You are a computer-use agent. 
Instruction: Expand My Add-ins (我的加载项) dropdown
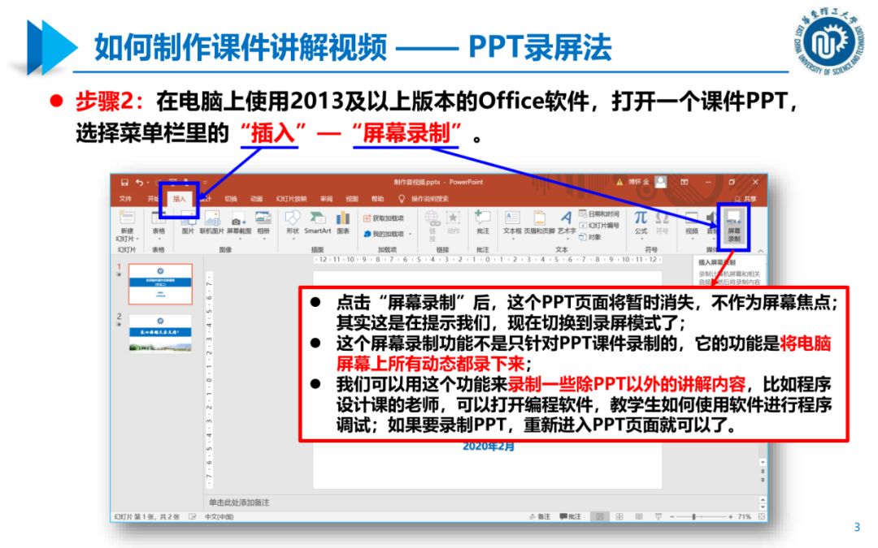(x=411, y=235)
